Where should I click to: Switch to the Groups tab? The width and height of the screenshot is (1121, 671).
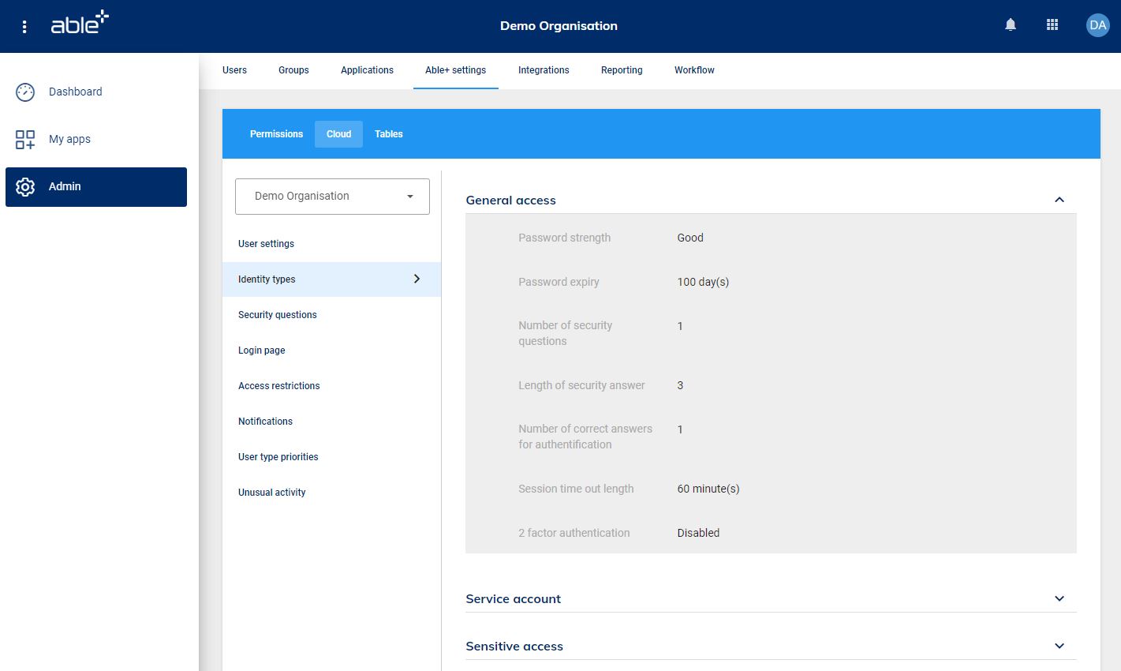pos(293,70)
